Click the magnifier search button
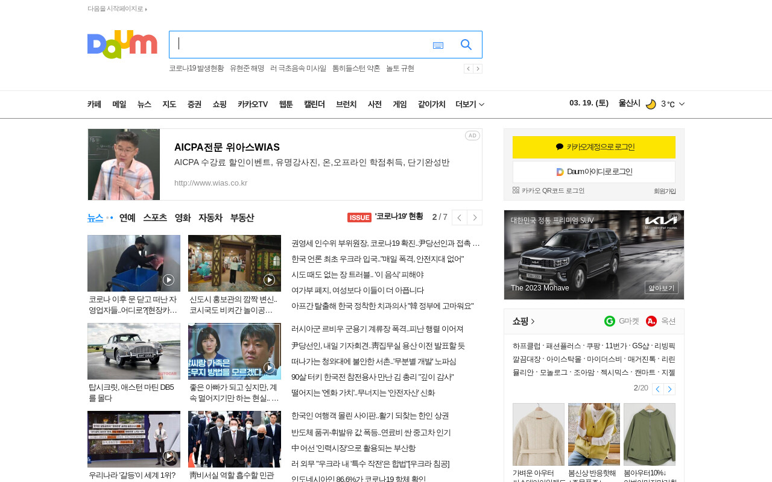 pyautogui.click(x=466, y=45)
